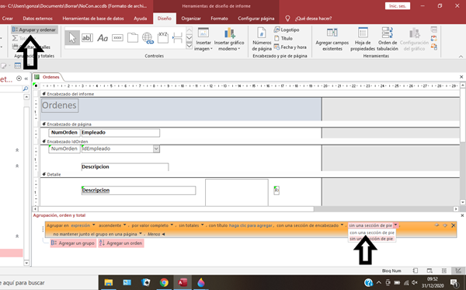Click the ¿Qué desea hacer? search box
This screenshot has width=466, height=290.
[313, 19]
